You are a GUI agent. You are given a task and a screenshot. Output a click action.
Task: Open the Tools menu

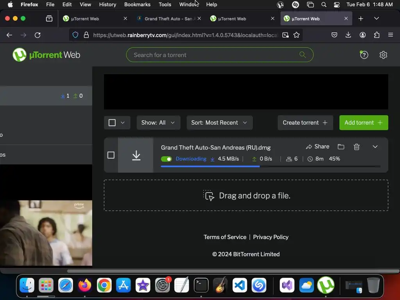(x=165, y=4)
